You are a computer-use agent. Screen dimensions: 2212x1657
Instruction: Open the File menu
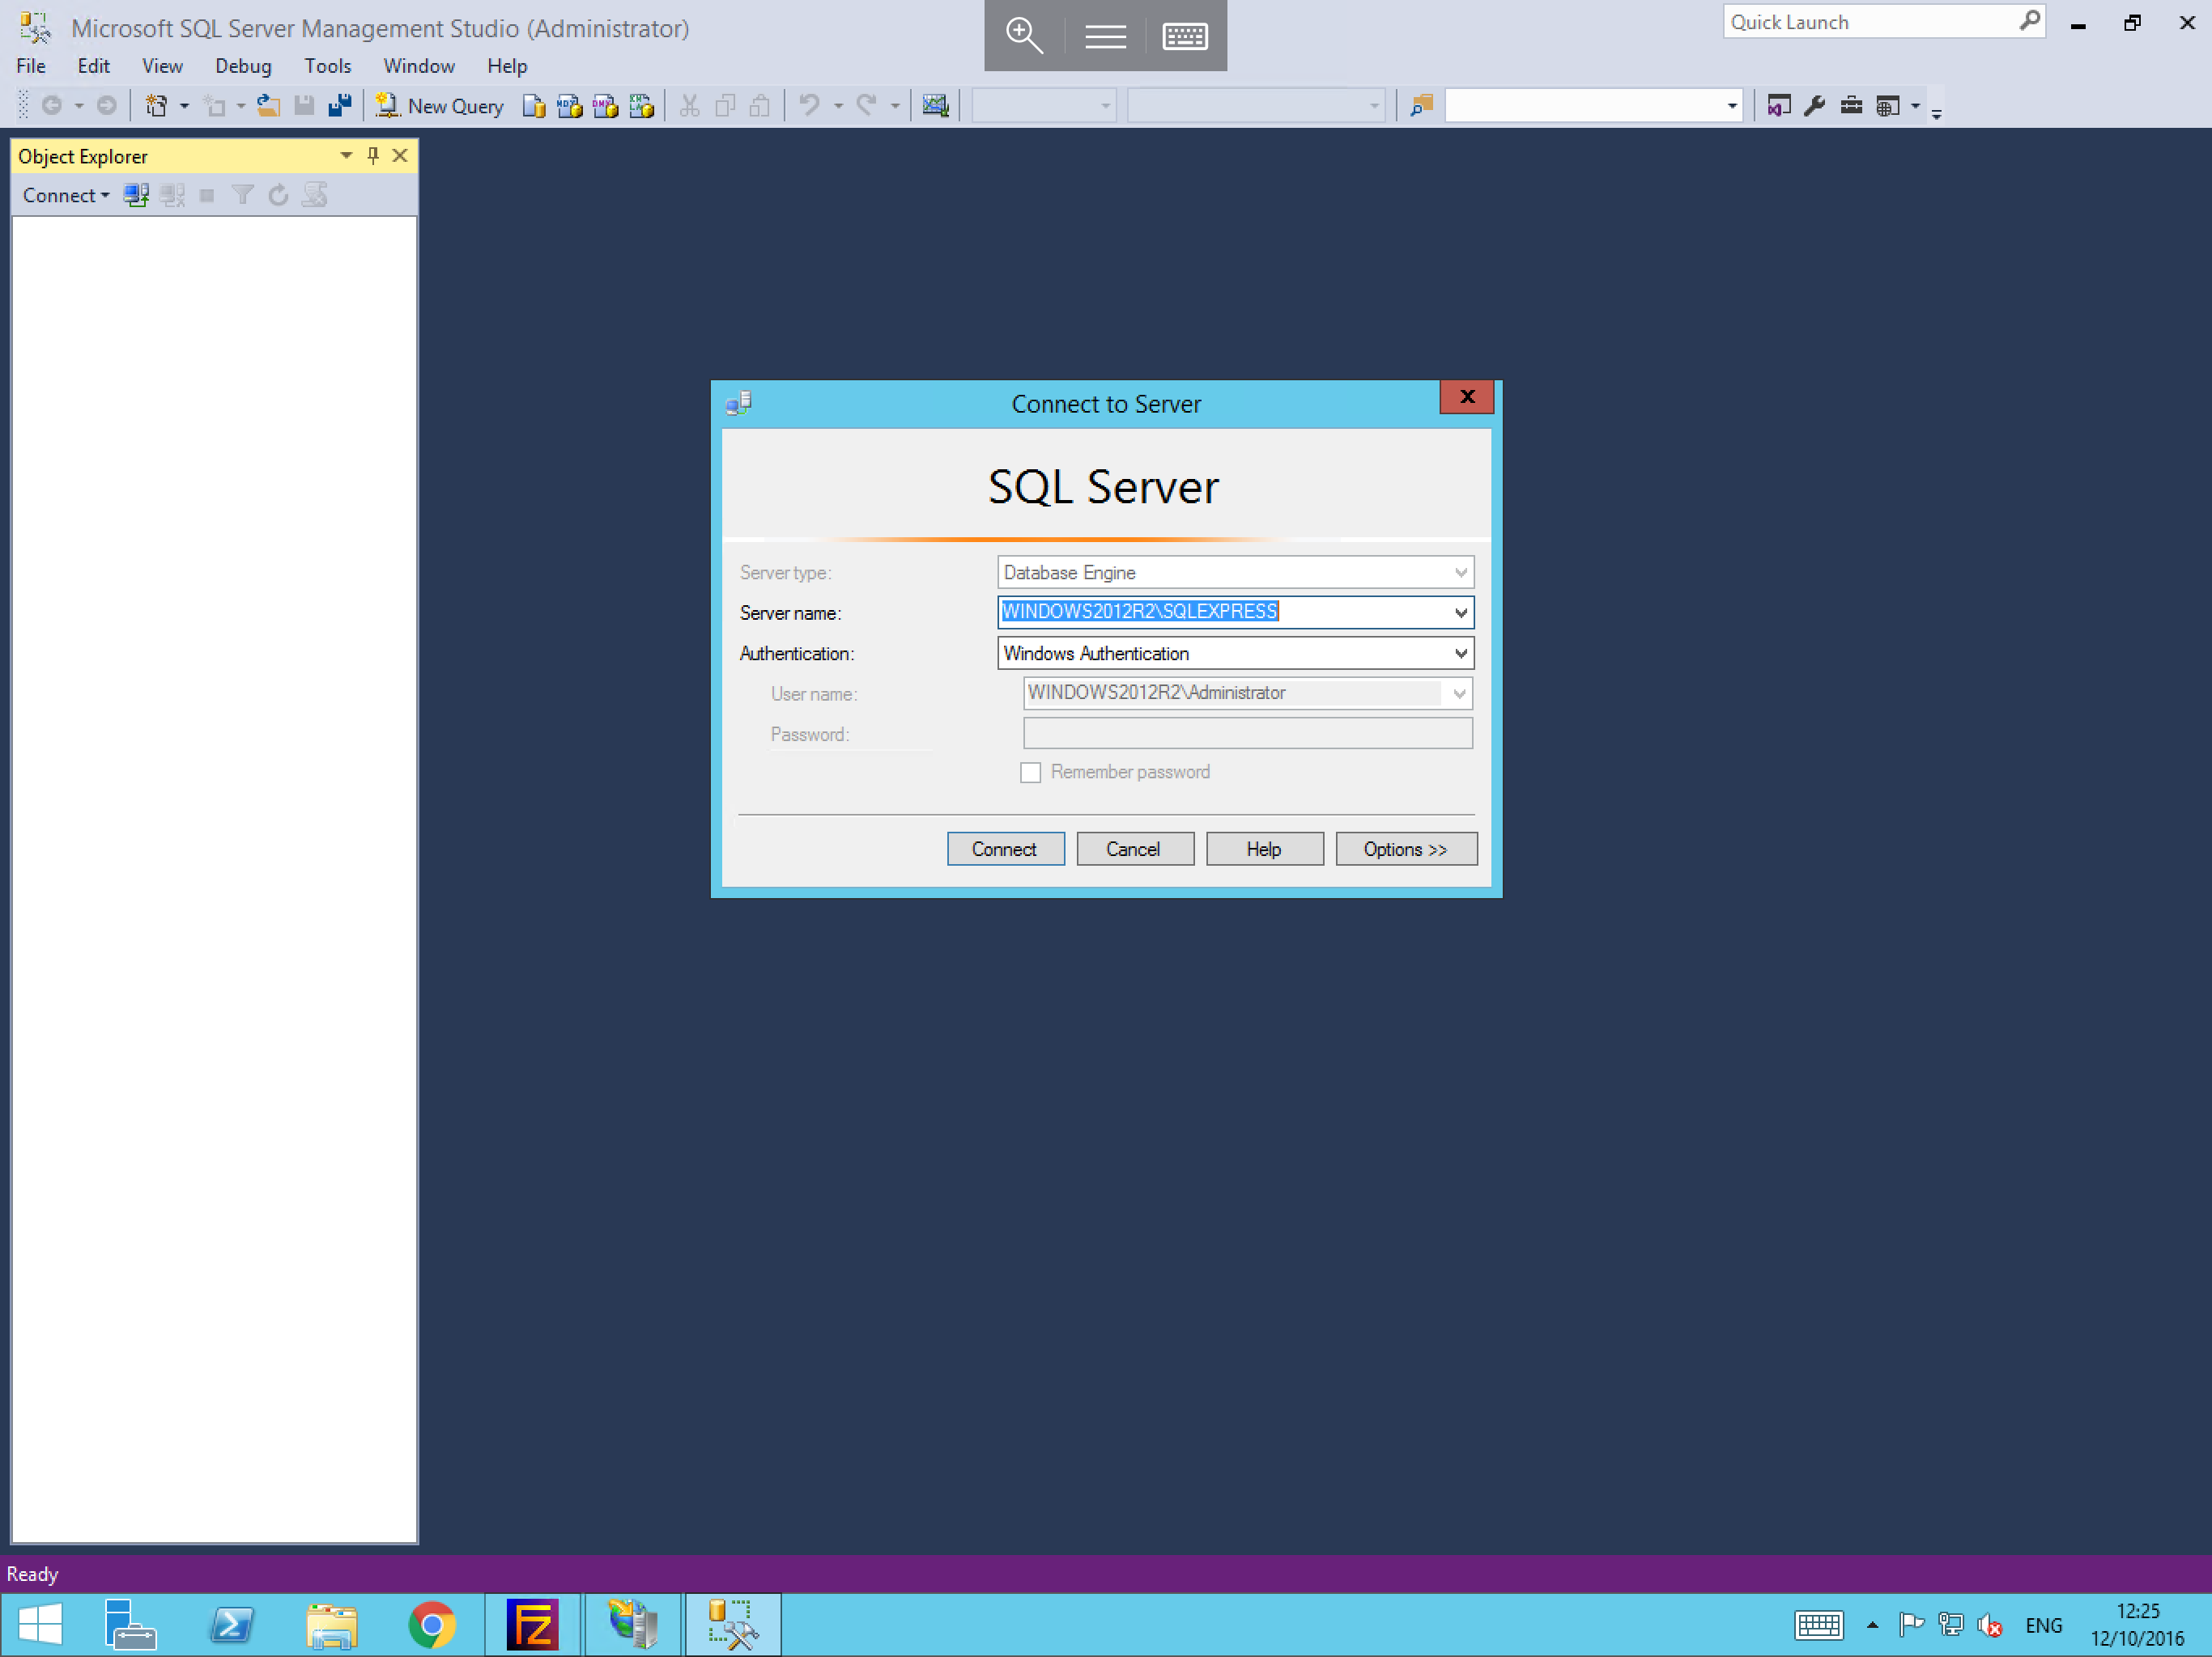pyautogui.click(x=31, y=66)
